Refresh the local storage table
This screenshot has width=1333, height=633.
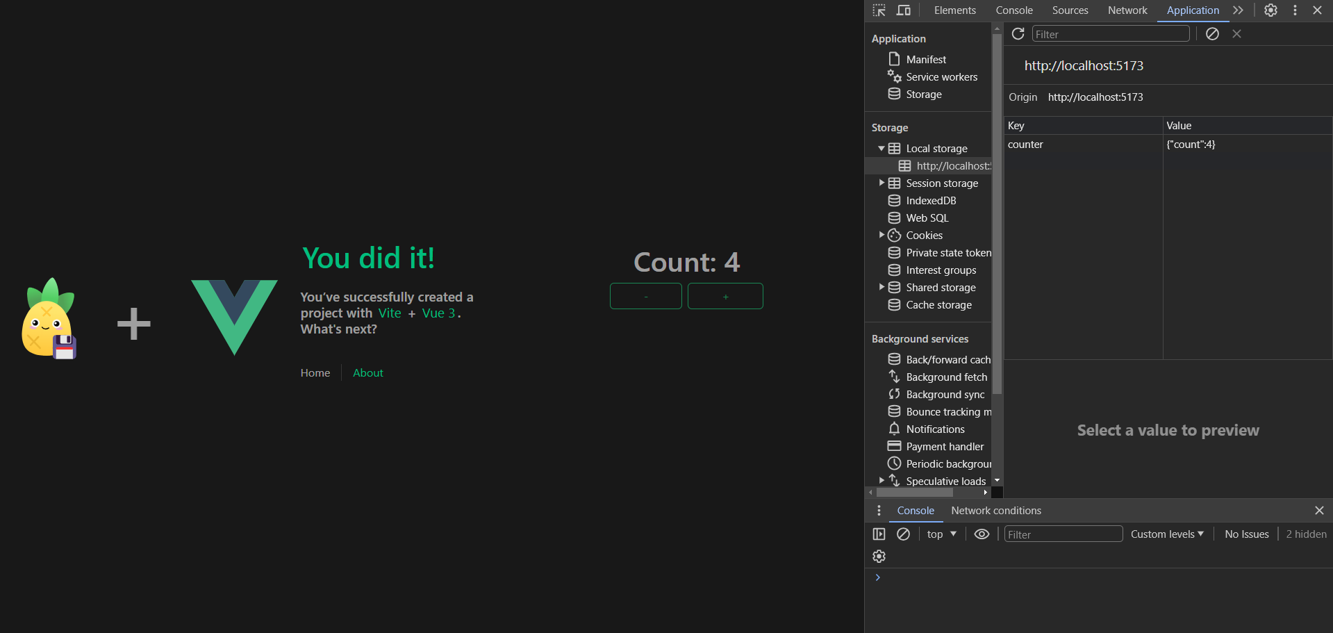point(1018,34)
